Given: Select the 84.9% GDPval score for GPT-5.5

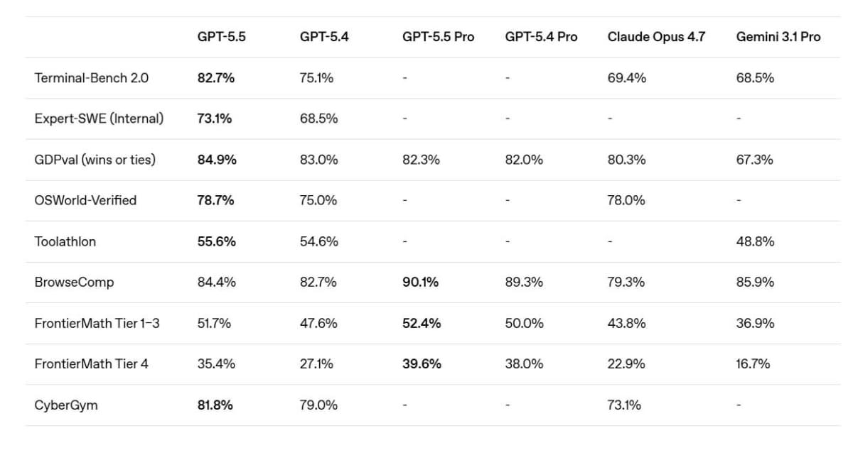Looking at the screenshot, I should coord(217,160).
